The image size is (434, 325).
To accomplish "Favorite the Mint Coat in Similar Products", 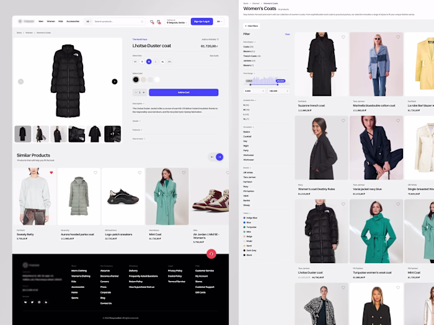I will 184,173.
